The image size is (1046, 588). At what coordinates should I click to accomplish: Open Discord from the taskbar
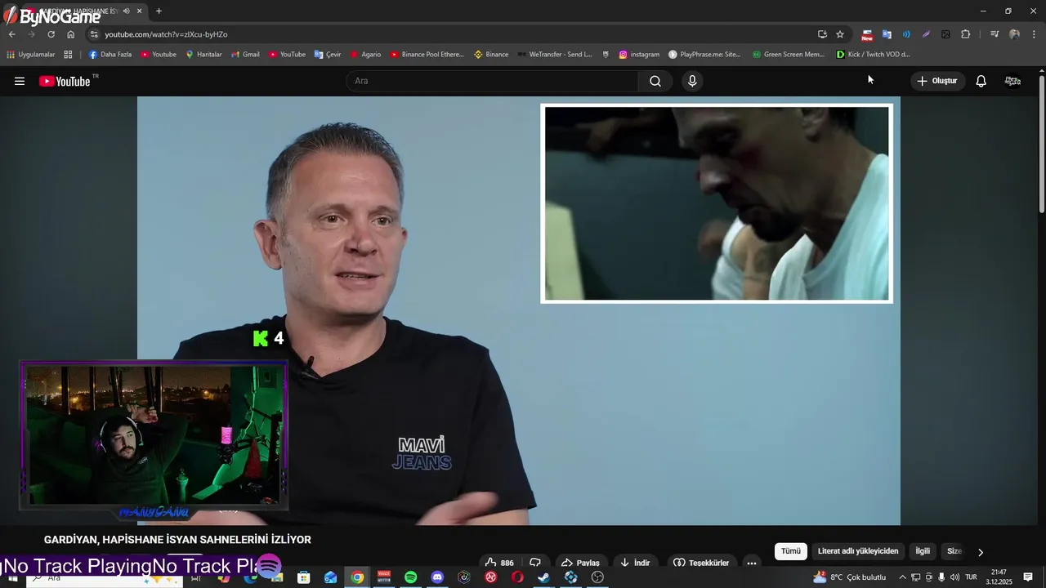pos(437,577)
